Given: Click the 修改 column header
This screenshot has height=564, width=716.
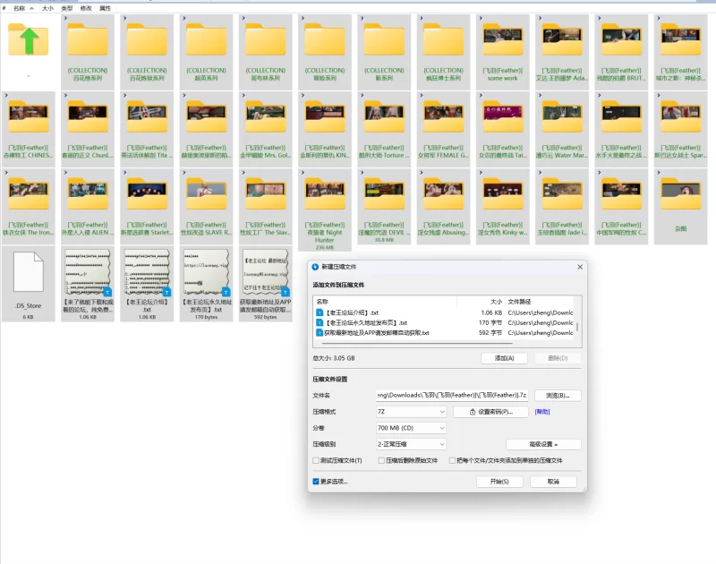Looking at the screenshot, I should pyautogui.click(x=86, y=7).
